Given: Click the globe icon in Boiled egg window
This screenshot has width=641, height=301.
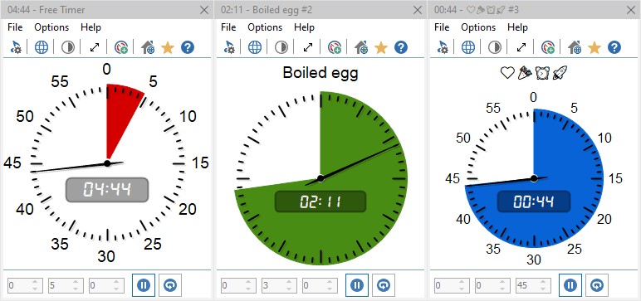Looking at the screenshot, I should click(x=255, y=47).
